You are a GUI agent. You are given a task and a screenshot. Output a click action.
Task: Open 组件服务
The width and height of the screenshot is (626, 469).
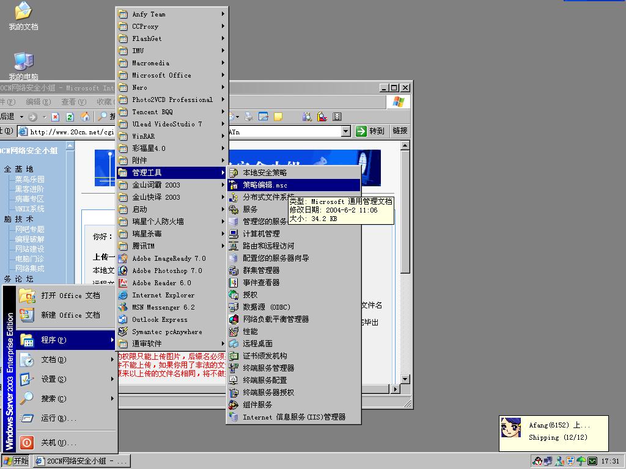[x=294, y=405]
